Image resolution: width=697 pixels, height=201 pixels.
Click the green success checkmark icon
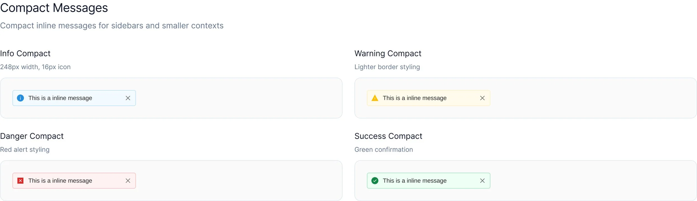375,181
